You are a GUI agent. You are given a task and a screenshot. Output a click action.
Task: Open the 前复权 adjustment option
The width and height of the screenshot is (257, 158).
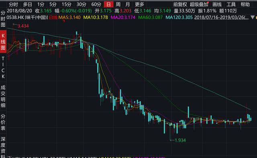180,4
